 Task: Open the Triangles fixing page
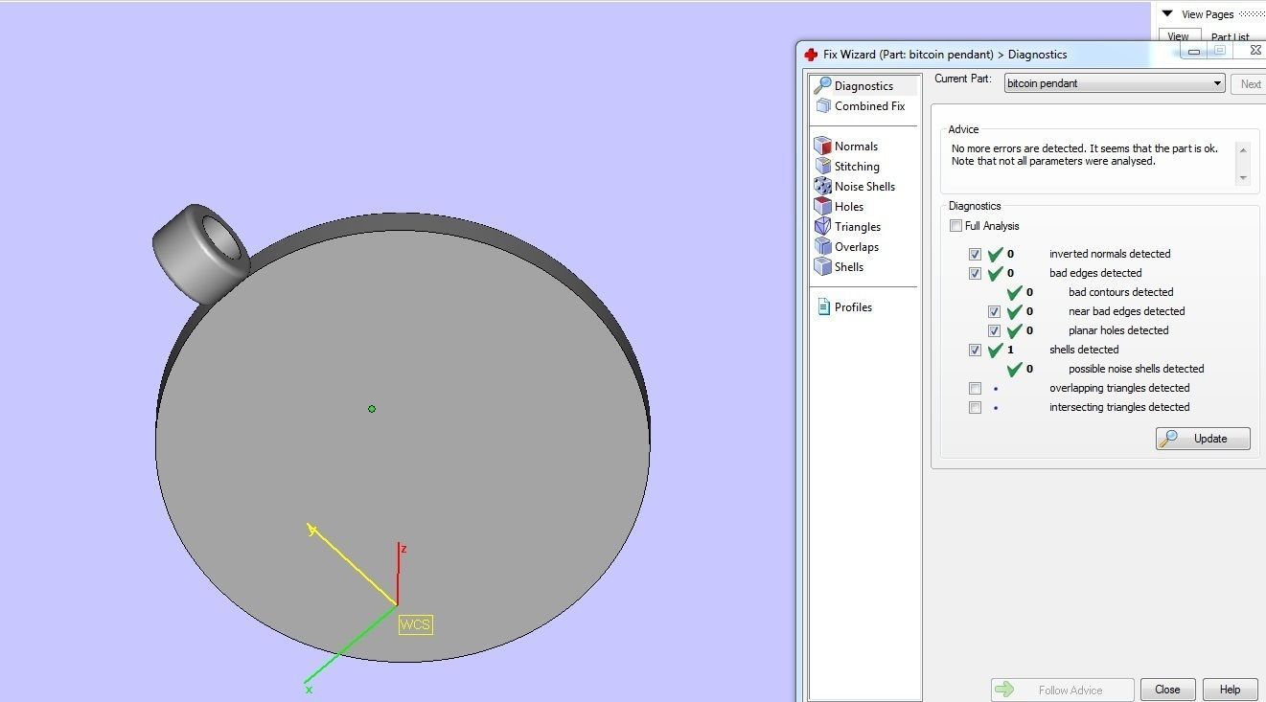(x=848, y=227)
